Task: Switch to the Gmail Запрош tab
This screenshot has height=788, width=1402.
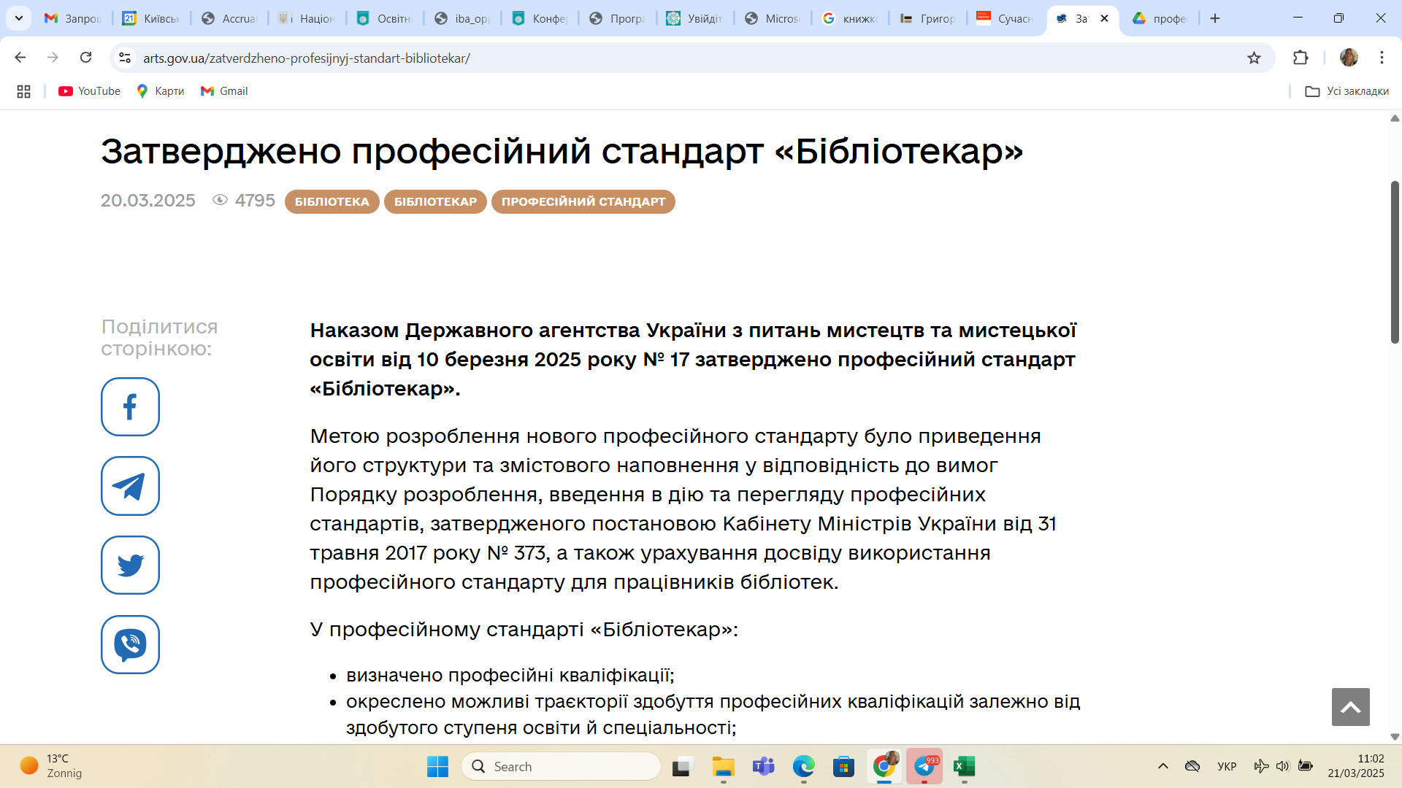Action: point(73,18)
